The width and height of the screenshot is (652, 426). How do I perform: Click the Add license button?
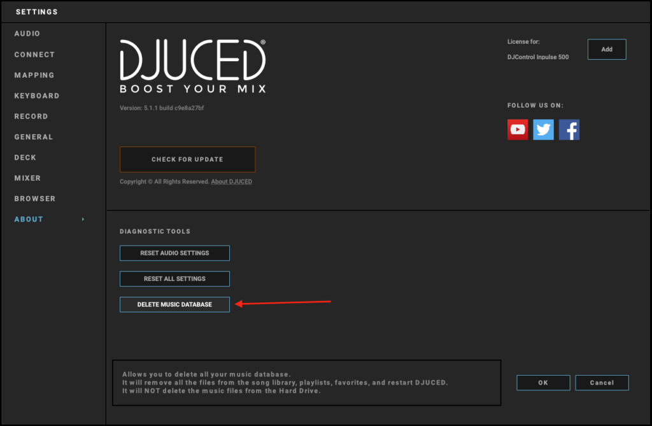607,50
